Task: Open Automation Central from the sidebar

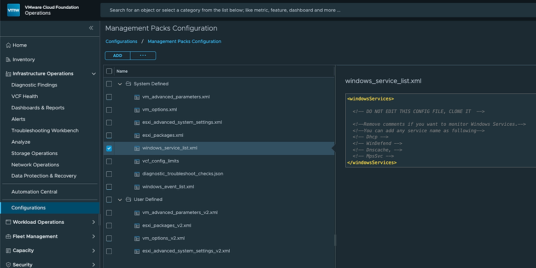Action: [34, 192]
